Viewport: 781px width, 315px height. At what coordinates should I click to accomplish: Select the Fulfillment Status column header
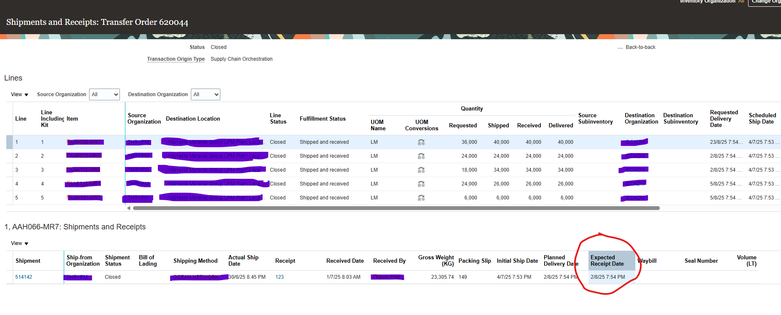click(323, 119)
